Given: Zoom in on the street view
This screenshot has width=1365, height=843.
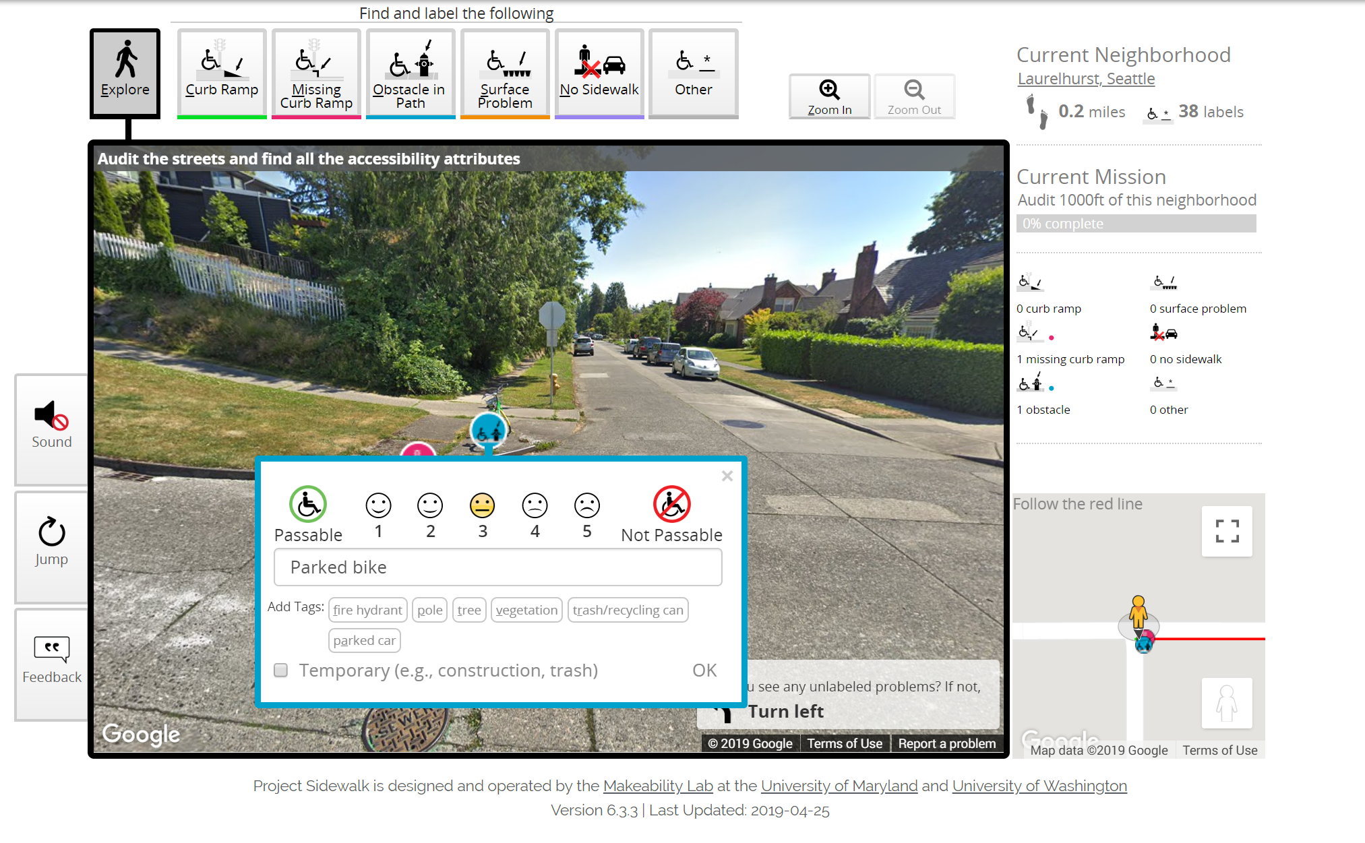Looking at the screenshot, I should 829,96.
